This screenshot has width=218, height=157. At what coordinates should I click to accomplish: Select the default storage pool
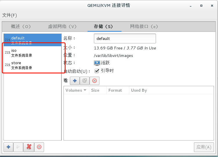point(32,40)
